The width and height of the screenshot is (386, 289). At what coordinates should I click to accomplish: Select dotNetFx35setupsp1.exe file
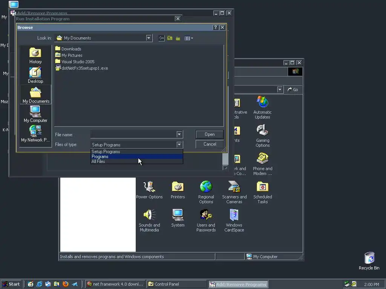(82, 68)
